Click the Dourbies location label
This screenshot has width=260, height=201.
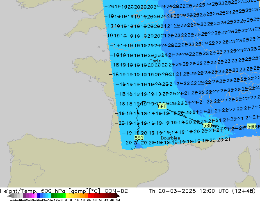coord(170,138)
